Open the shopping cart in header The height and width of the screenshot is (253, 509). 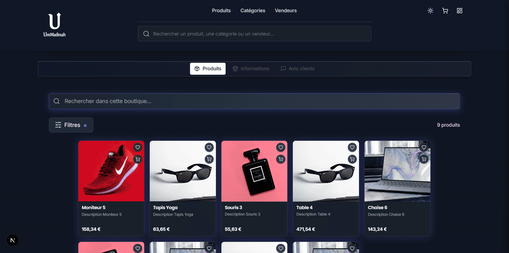tap(445, 11)
